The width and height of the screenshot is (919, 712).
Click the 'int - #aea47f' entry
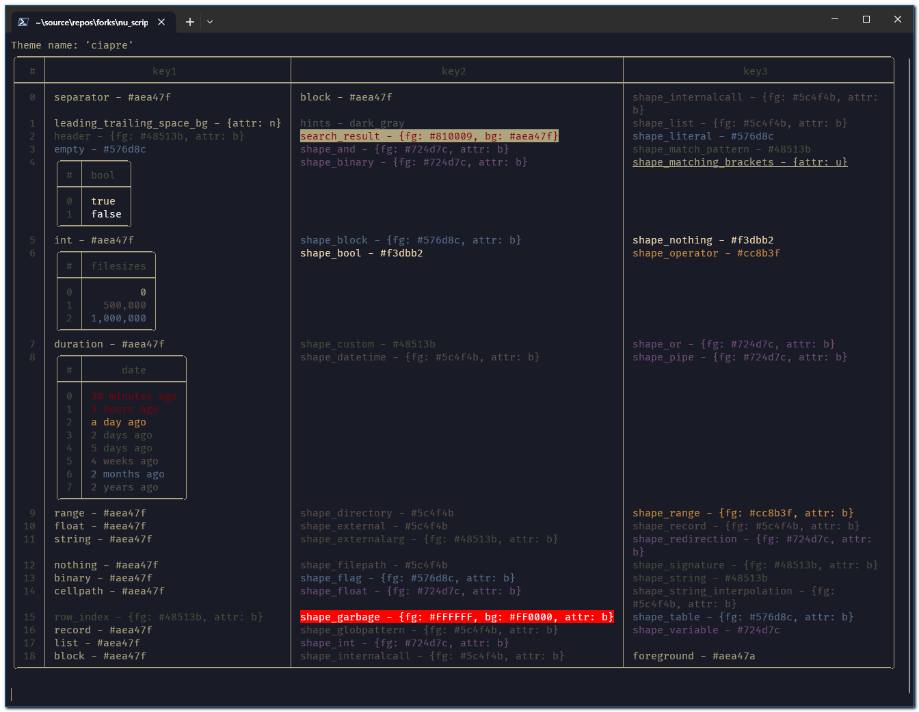point(94,240)
